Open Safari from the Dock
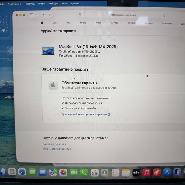 [22, 172]
